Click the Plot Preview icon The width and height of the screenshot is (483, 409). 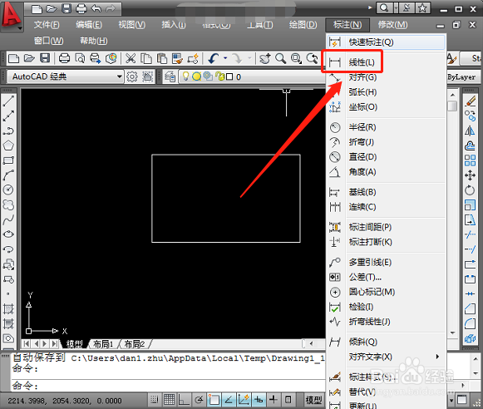[80, 58]
